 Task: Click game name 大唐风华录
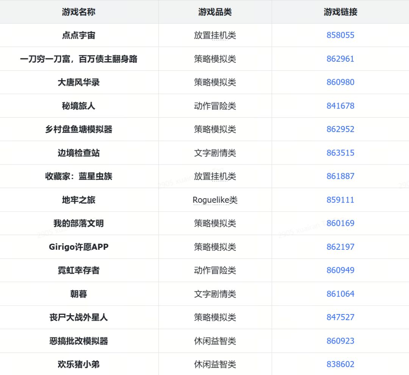[x=79, y=82]
